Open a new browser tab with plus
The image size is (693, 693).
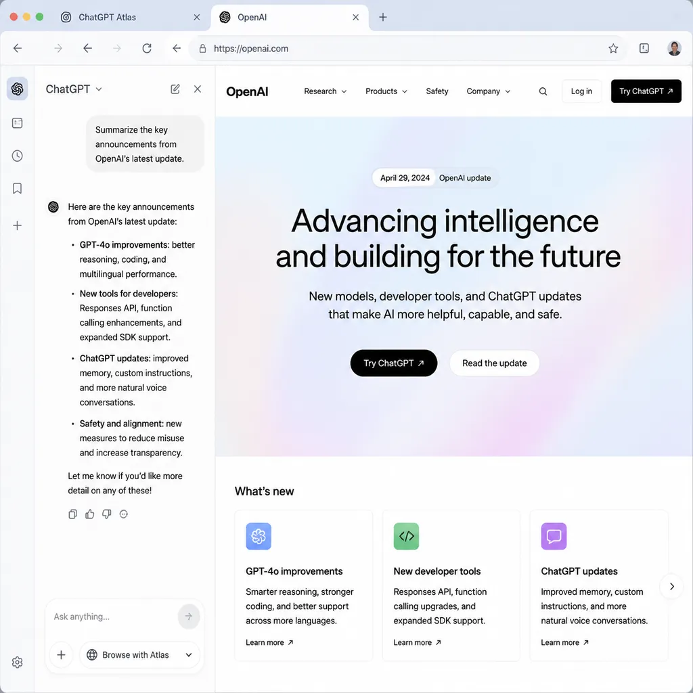(x=383, y=17)
